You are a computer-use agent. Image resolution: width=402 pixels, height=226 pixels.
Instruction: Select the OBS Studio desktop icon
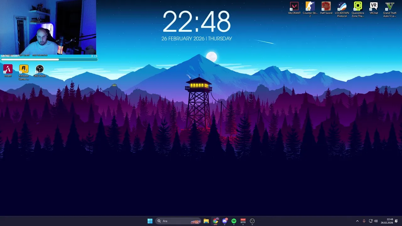point(40,71)
